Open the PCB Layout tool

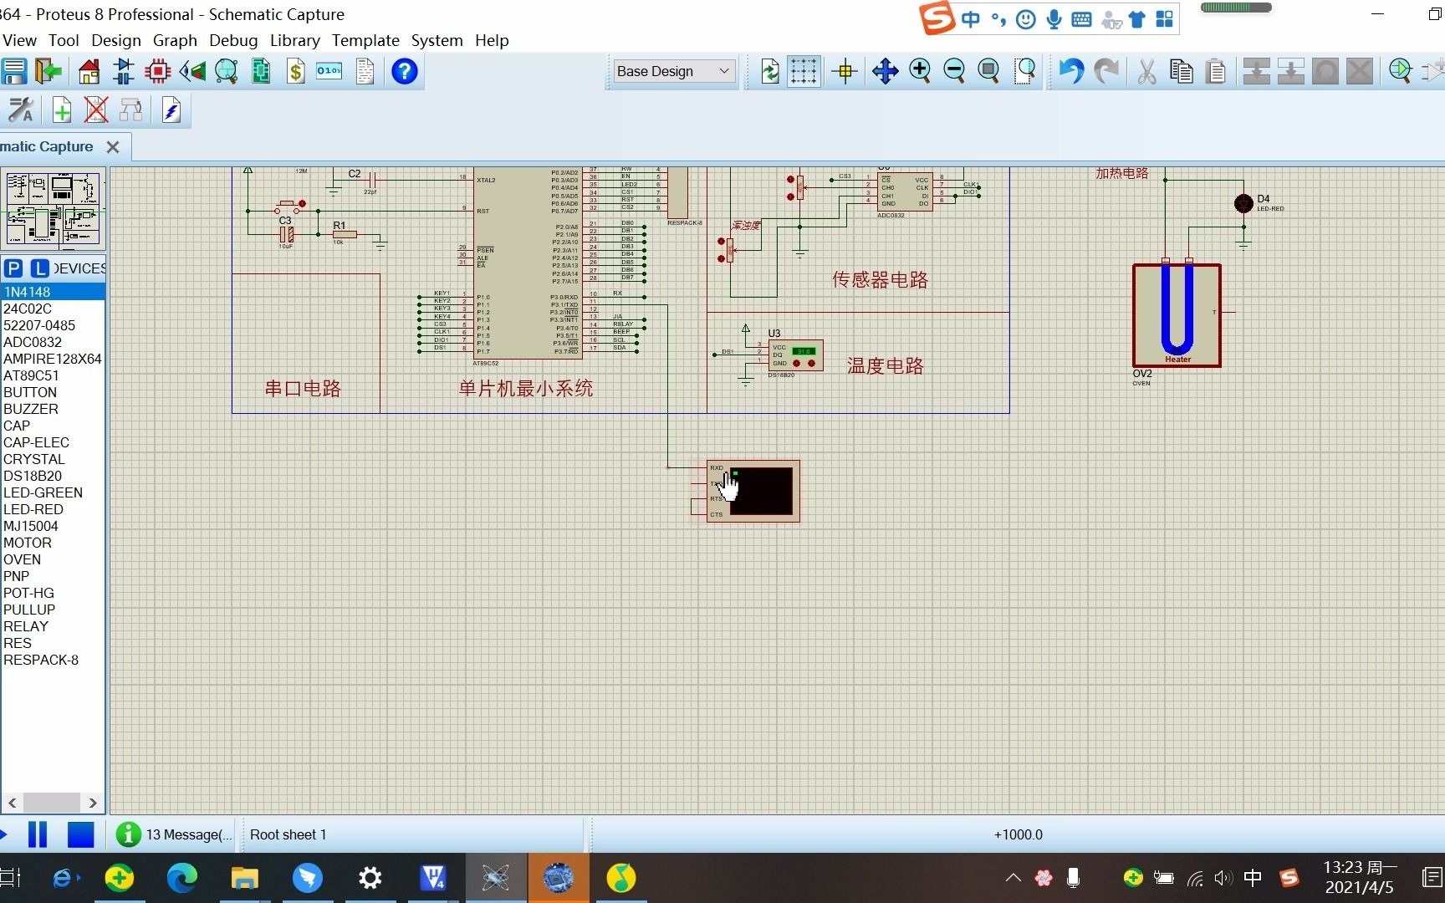pyautogui.click(x=158, y=71)
